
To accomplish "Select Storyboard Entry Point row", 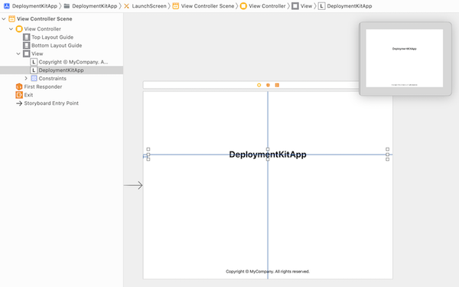I will coord(61,103).
